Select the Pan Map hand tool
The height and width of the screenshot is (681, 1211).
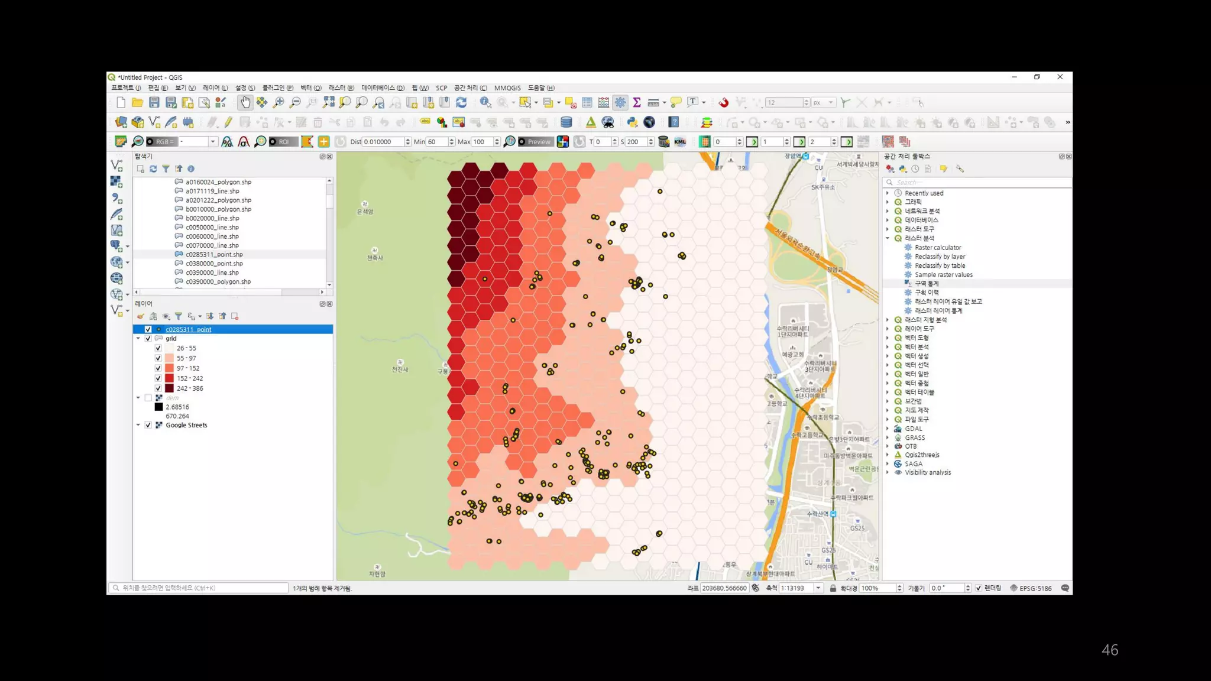pyautogui.click(x=245, y=103)
